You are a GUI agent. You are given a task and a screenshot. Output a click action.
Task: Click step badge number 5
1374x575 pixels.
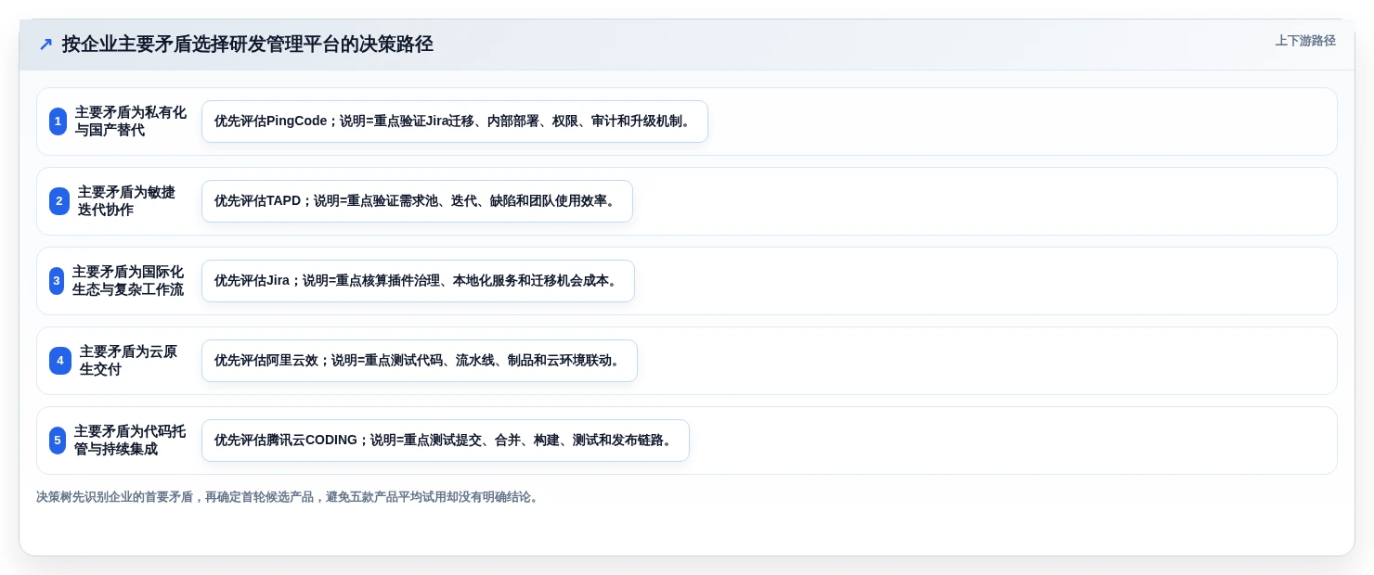58,441
